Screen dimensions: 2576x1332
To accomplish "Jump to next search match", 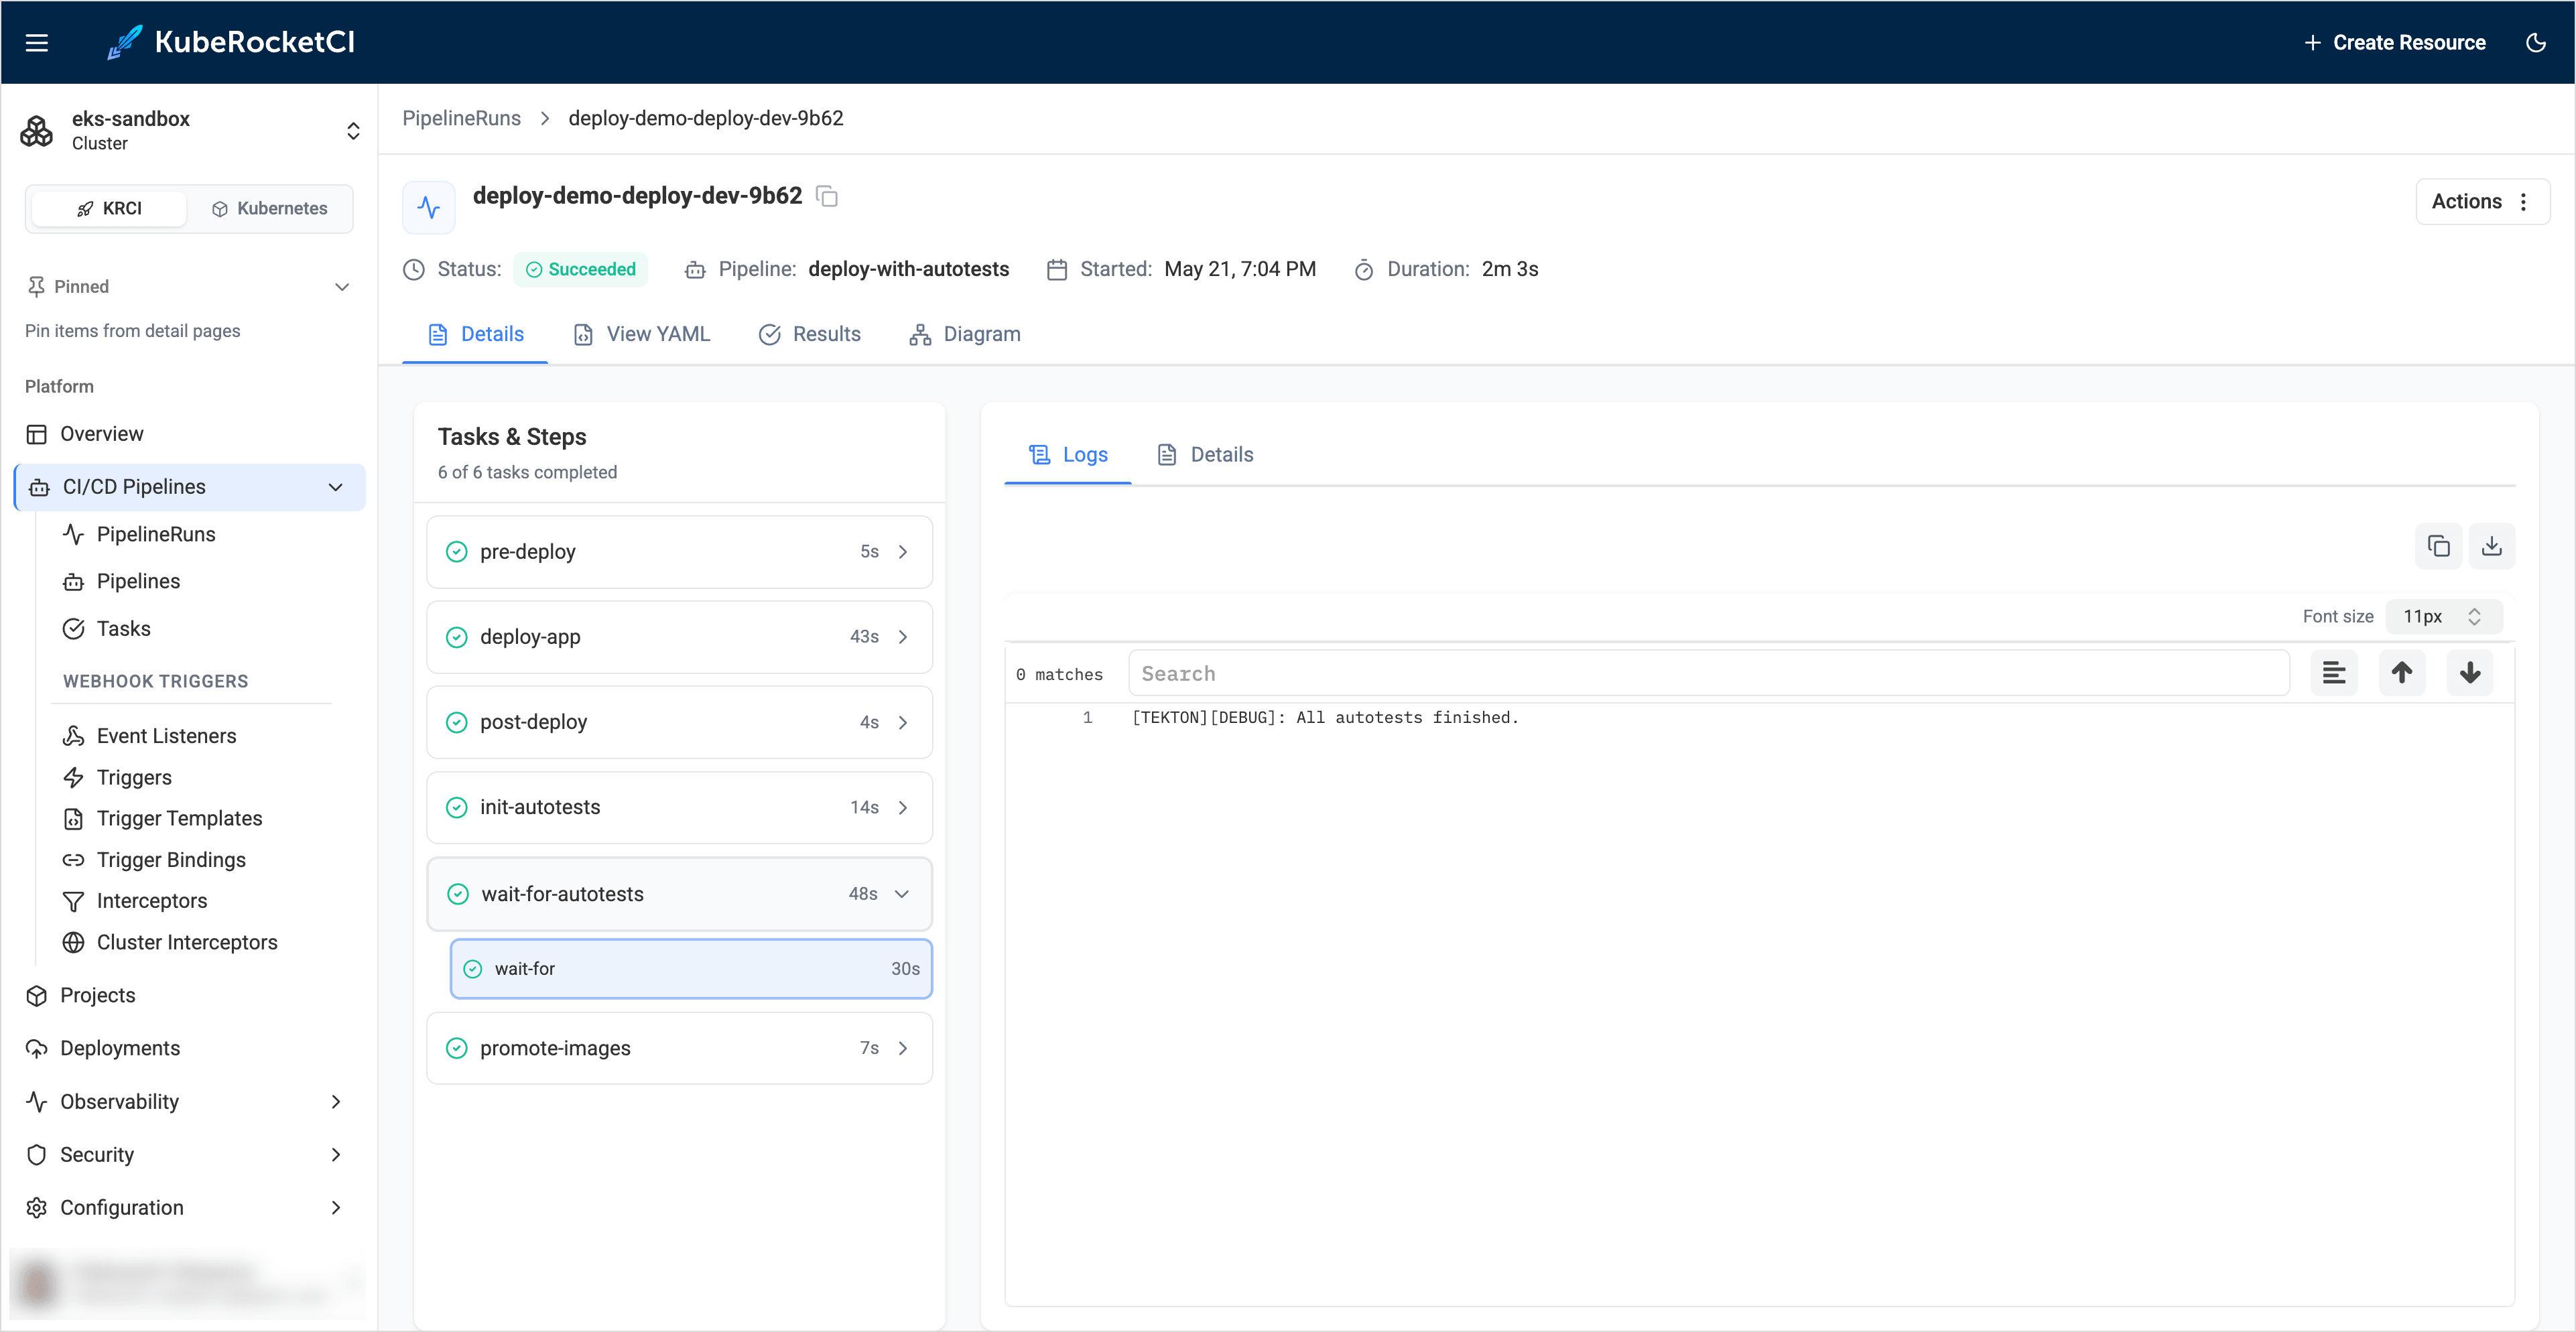I will click(x=2469, y=673).
